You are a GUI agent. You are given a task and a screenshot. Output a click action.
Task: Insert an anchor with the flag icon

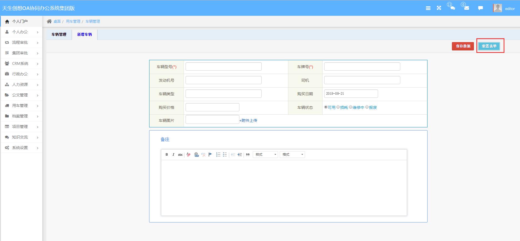pyautogui.click(x=210, y=155)
